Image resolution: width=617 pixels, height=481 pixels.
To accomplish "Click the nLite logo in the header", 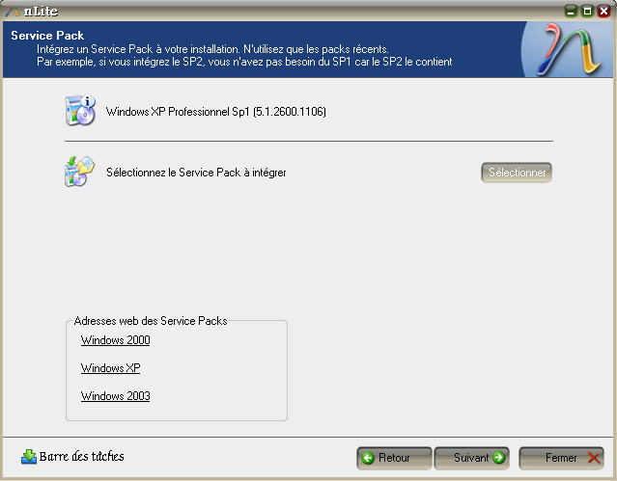I will pos(569,49).
